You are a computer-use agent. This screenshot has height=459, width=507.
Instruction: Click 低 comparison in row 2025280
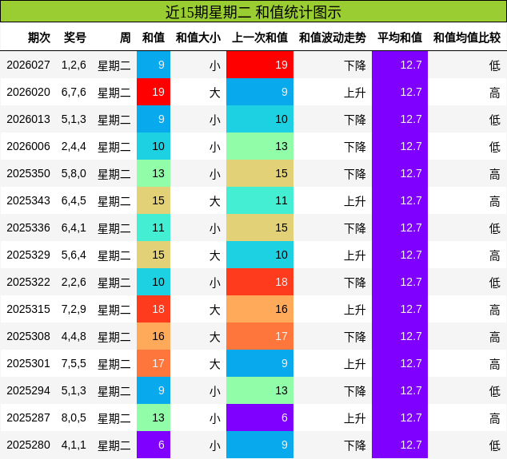tap(495, 445)
